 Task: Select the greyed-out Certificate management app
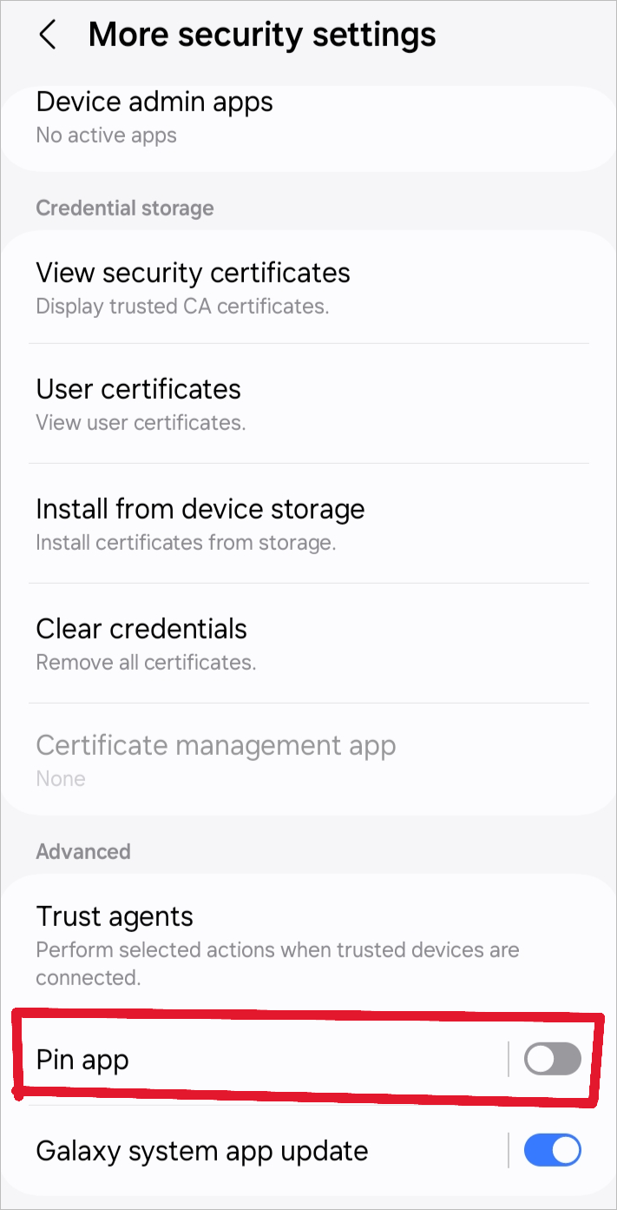pyautogui.click(x=215, y=745)
